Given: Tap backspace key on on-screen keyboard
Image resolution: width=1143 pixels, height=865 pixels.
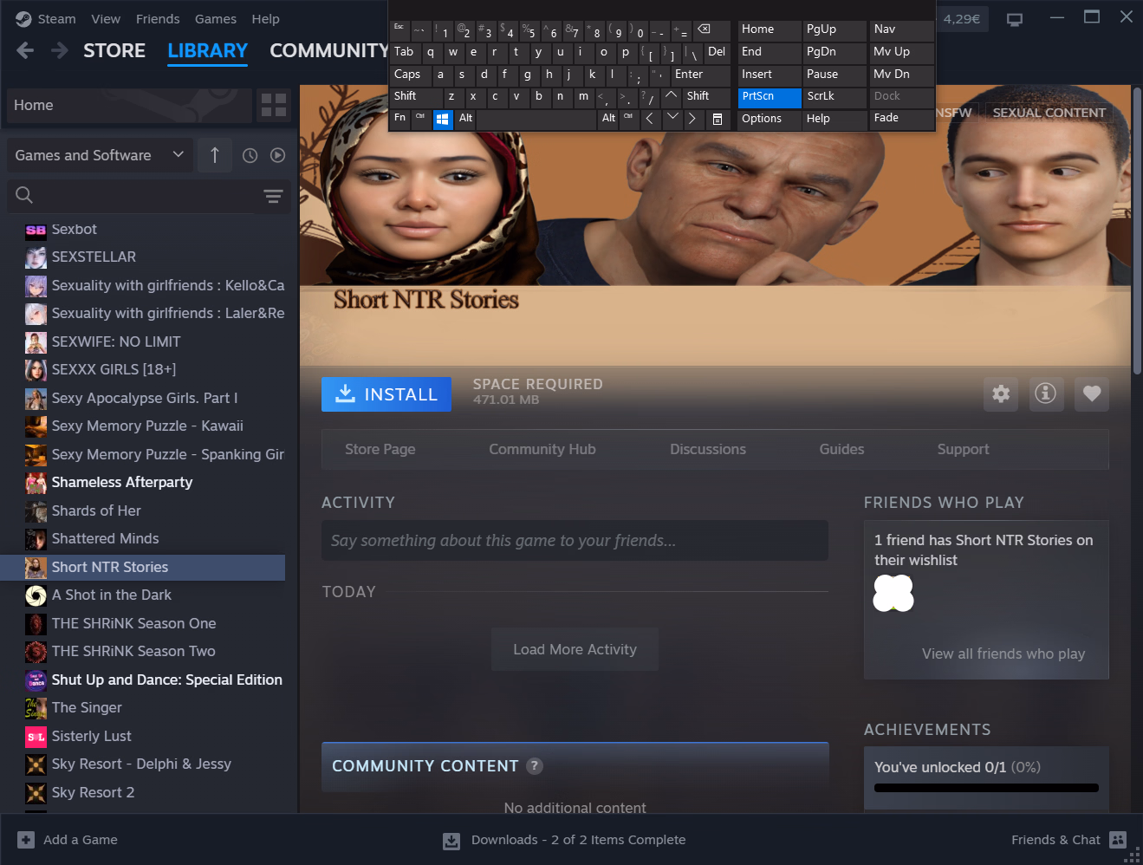Looking at the screenshot, I should (x=711, y=31).
